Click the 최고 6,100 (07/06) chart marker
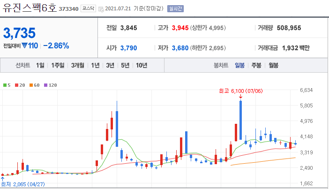Screen dimensions: 329x189 pos(241,91)
